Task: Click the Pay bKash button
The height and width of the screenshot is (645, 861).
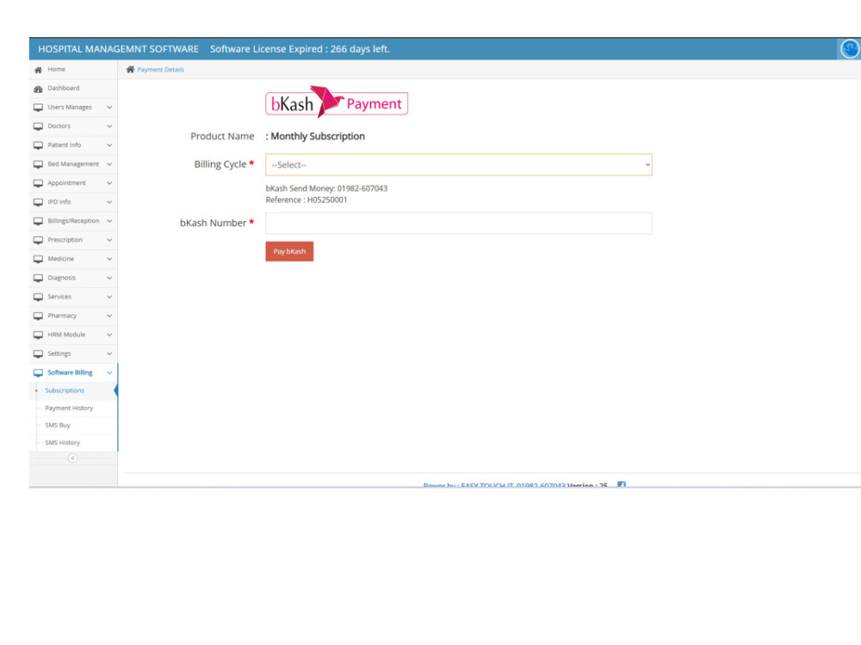Action: (x=289, y=251)
